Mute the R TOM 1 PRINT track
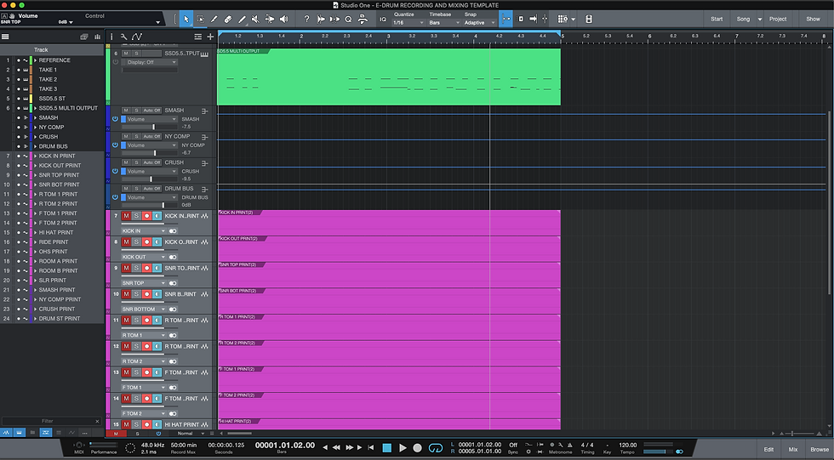Viewport: 834px width, 460px height. pos(126,320)
